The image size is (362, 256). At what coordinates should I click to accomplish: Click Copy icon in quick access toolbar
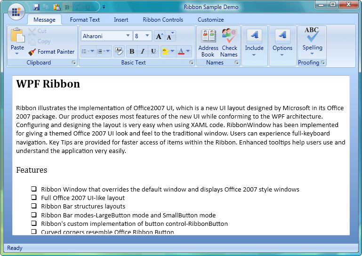point(46,7)
